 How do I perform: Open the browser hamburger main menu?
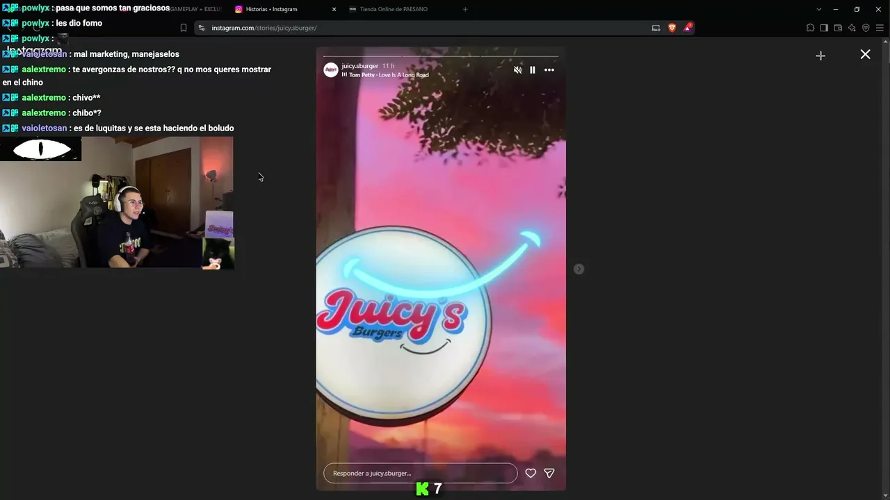880,28
